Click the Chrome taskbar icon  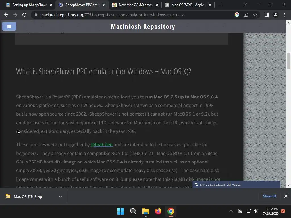(x=171, y=211)
